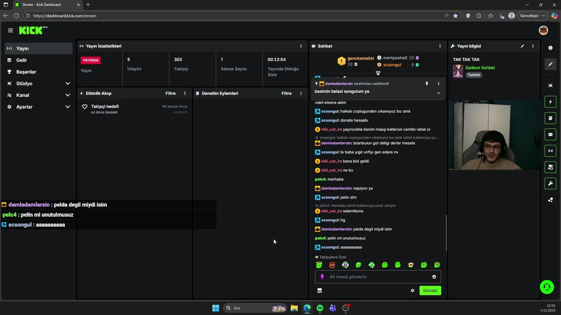Viewport: 561px width, 315px height.
Task: Click the Takipçi hedefi activity entry
Action: pos(135,109)
